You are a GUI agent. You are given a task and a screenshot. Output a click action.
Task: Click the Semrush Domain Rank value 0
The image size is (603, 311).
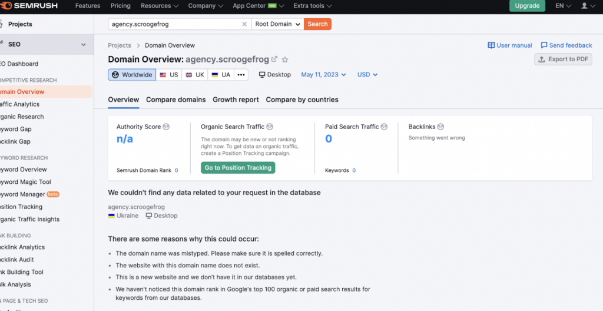(x=177, y=170)
